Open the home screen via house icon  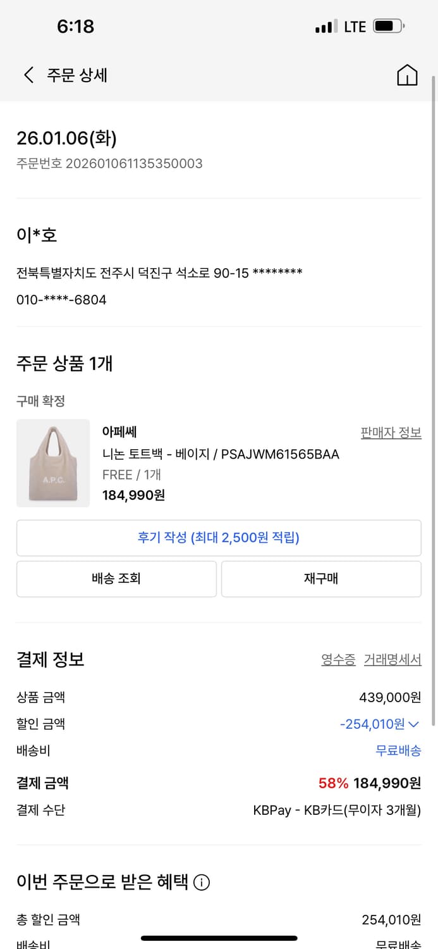(x=408, y=75)
